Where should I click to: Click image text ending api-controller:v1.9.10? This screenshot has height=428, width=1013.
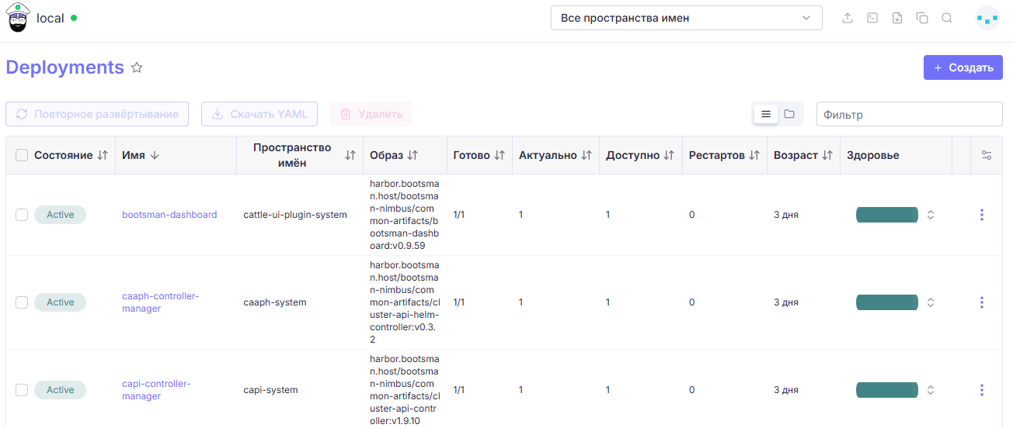point(404,390)
